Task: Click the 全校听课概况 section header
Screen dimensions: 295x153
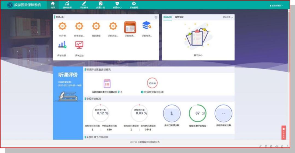Action: tap(94, 99)
